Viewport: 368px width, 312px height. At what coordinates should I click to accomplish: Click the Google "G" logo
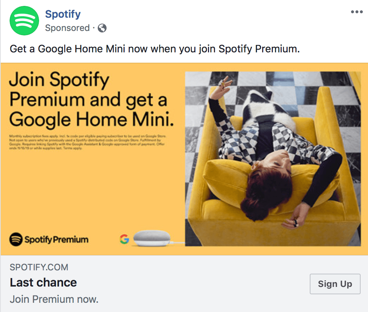[x=124, y=239]
